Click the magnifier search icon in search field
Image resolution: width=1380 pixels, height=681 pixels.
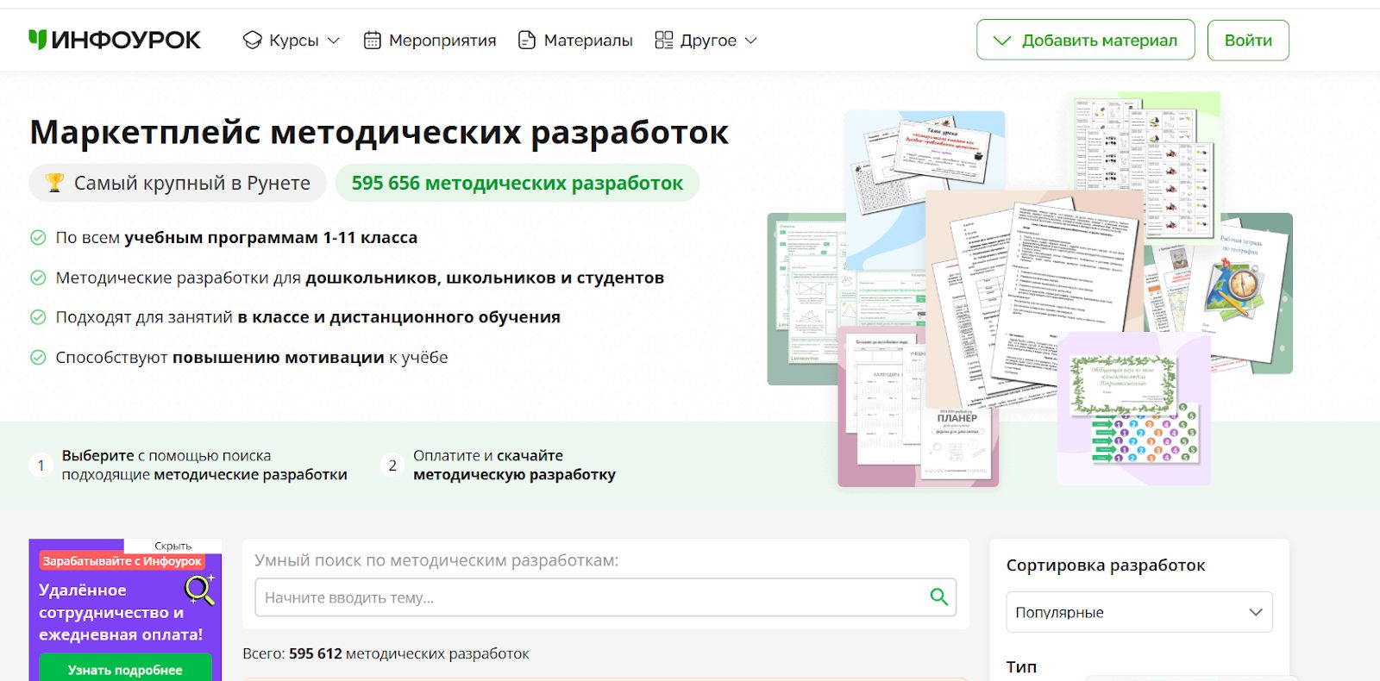pos(938,597)
